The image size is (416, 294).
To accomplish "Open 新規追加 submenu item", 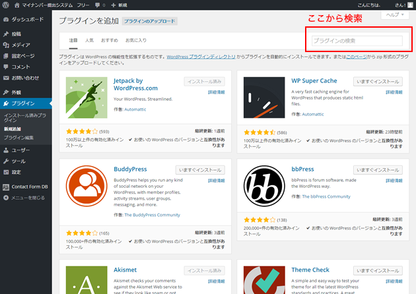I will 12,129.
